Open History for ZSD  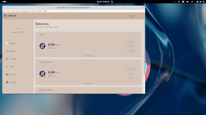click(x=131, y=69)
